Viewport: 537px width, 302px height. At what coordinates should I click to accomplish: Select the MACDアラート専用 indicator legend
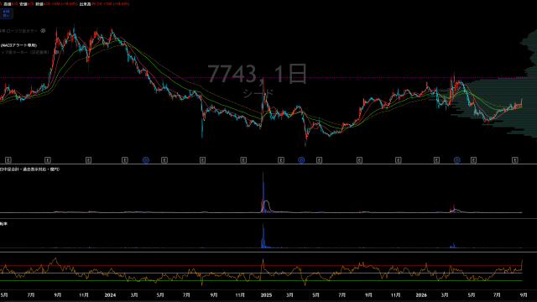(x=18, y=45)
